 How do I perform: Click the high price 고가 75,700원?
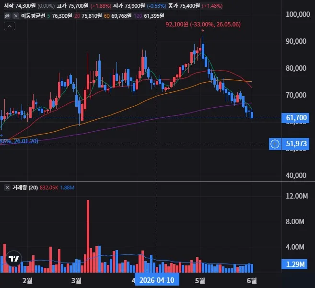click(x=72, y=6)
